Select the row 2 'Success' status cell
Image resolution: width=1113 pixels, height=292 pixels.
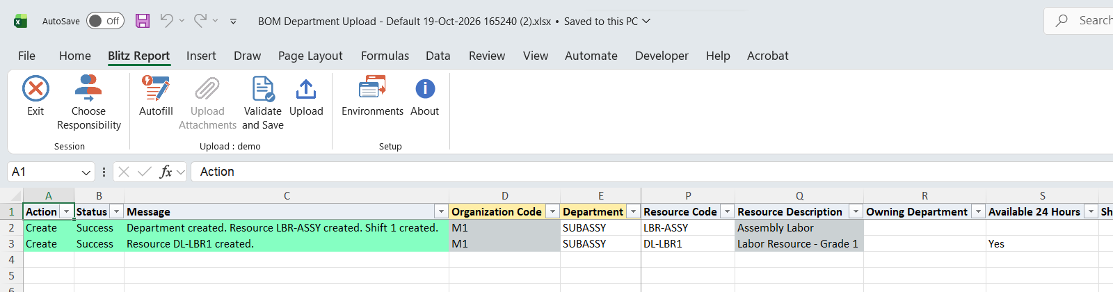point(99,228)
